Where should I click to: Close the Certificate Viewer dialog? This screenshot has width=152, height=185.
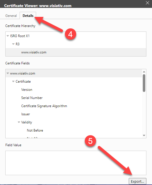tap(148, 3)
